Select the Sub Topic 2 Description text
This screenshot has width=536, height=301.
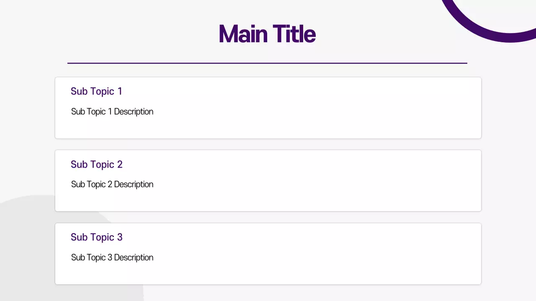point(112,184)
